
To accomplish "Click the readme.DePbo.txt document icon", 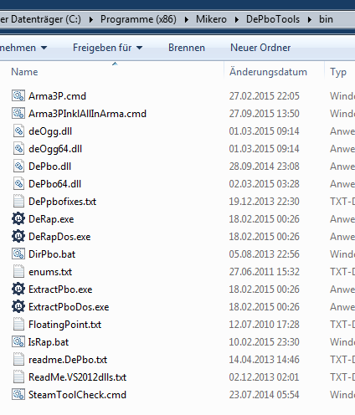I will tap(18, 360).
